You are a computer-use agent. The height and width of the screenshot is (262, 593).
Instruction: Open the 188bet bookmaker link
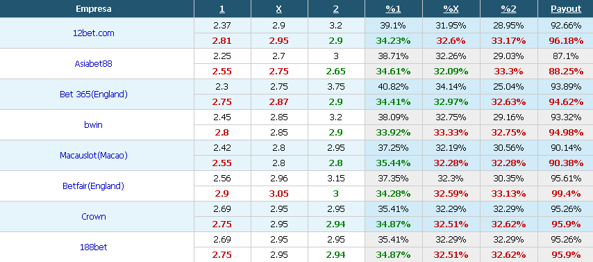click(x=94, y=247)
